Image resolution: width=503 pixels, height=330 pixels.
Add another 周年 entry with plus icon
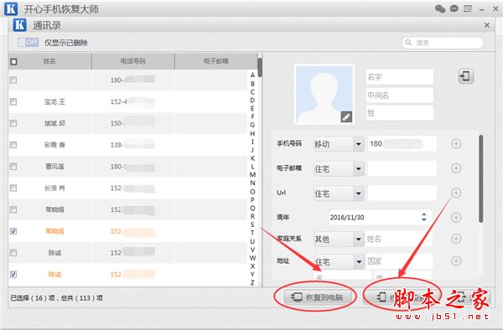coord(456,218)
